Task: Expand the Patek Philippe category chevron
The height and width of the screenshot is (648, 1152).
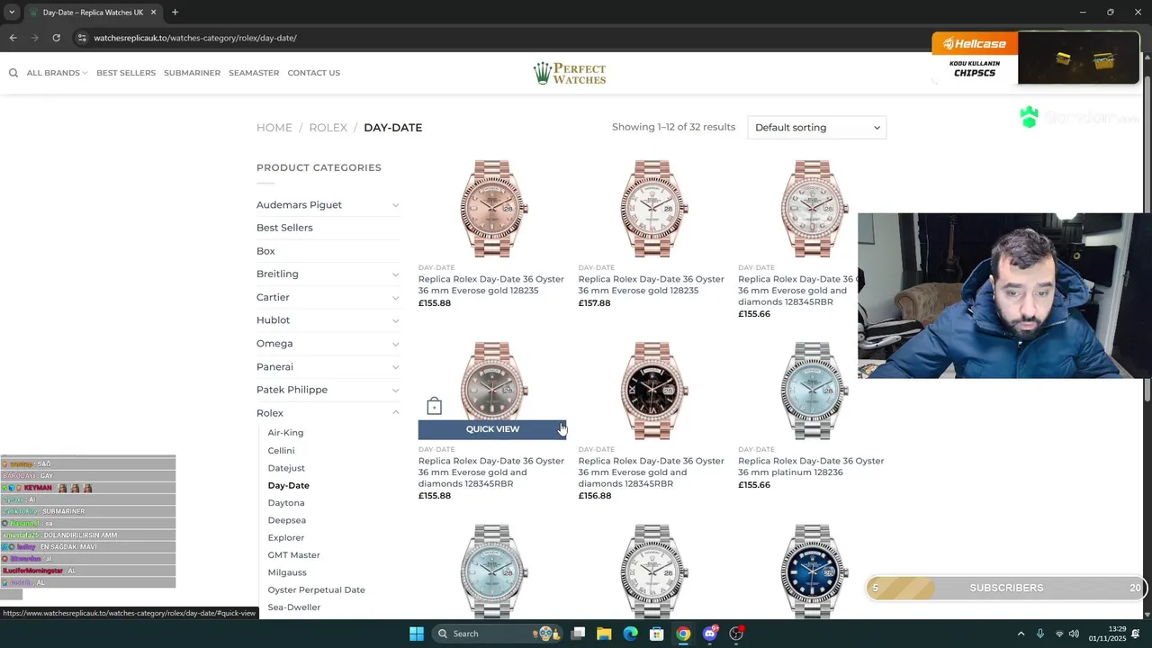Action: [x=395, y=390]
